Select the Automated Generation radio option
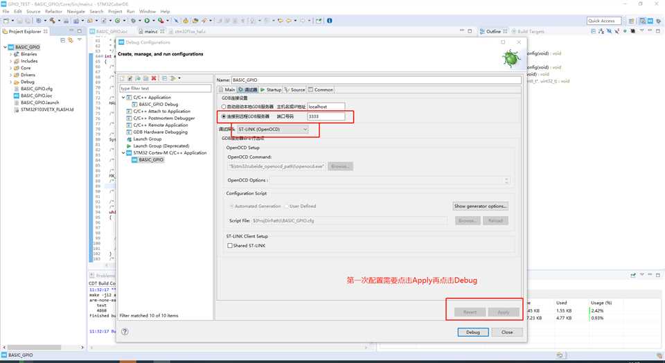This screenshot has height=363, width=665. click(231, 206)
